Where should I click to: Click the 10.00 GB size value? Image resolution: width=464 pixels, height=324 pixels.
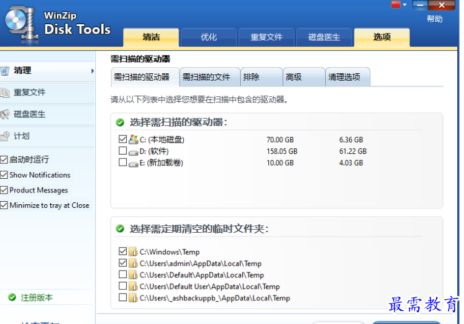coord(280,163)
